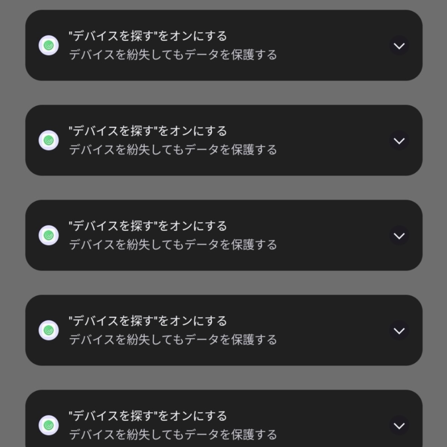Select fifth card's デバイスを紛失してもデータを保護する text

(x=173, y=435)
